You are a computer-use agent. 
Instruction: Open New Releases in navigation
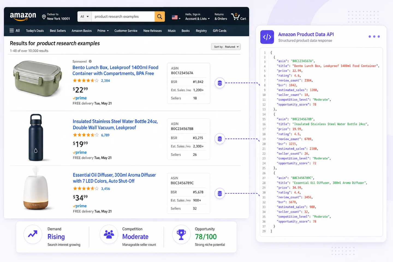pos(153,31)
